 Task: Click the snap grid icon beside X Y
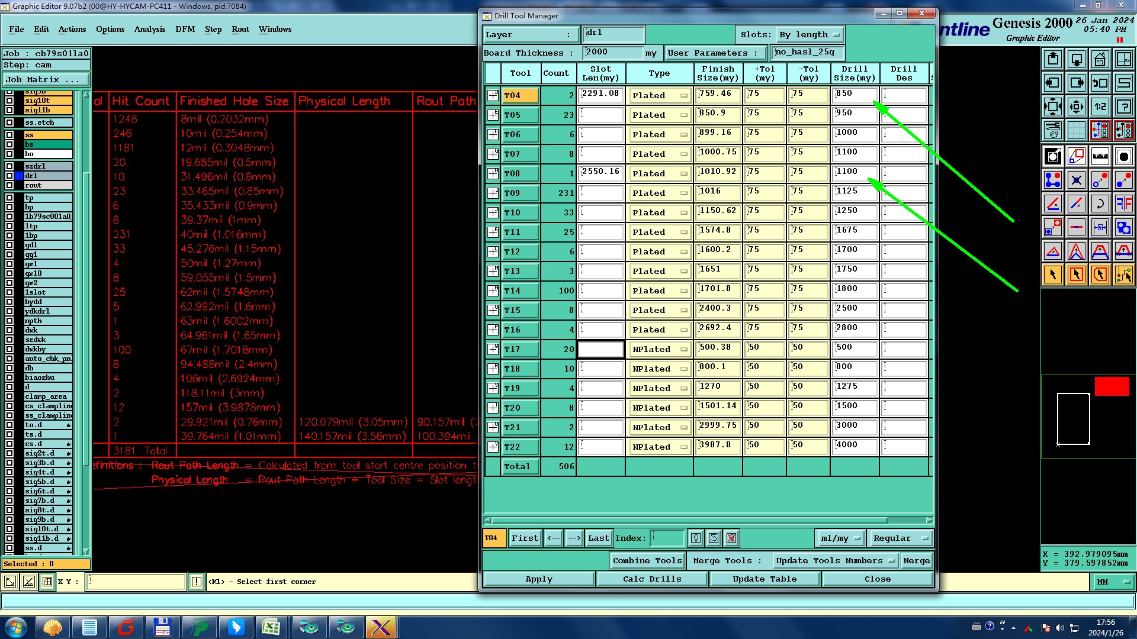[47, 582]
